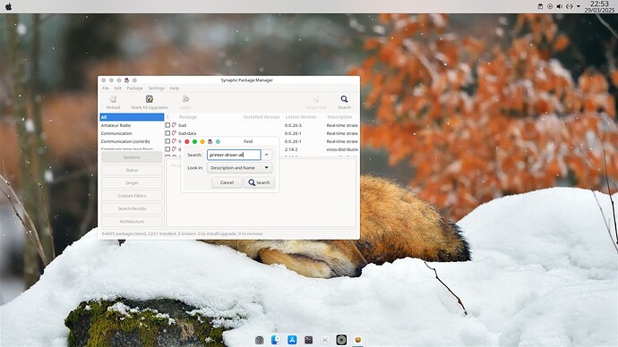The height and width of the screenshot is (347, 618).
Task: Click the clock showing 22:53 in top bar
Action: (x=599, y=4)
